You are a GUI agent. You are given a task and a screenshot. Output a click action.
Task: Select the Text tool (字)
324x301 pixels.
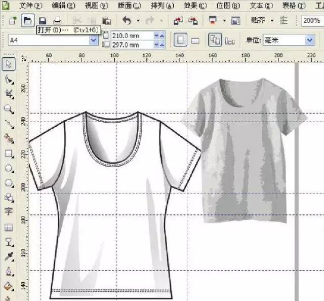click(9, 212)
